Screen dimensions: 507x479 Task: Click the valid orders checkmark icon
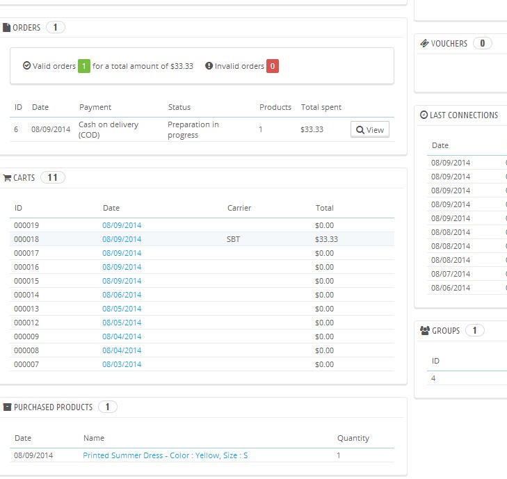pyautogui.click(x=26, y=66)
